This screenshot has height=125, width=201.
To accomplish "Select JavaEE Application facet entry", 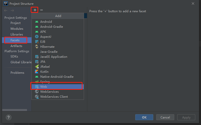I will 58,57.
